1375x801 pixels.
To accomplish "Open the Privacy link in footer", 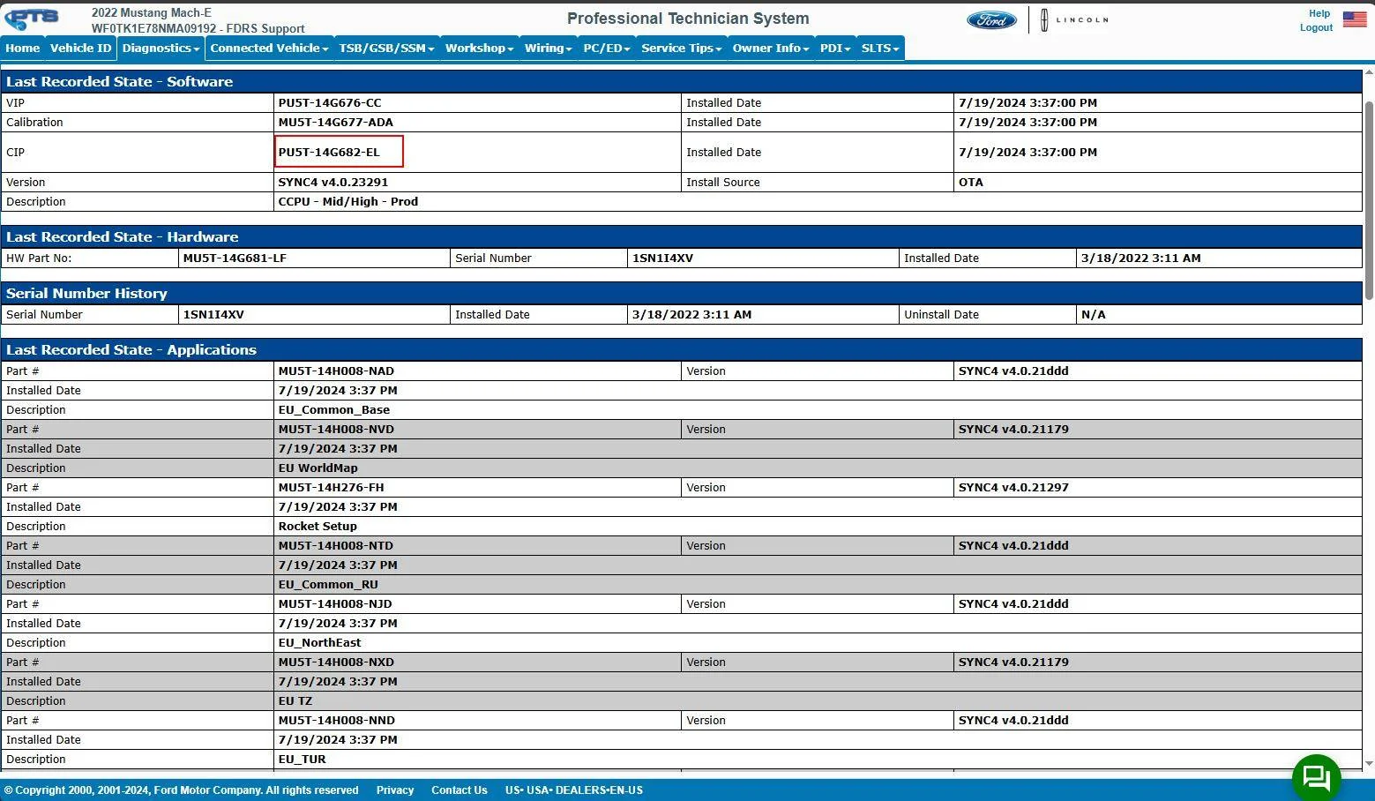I will point(395,790).
